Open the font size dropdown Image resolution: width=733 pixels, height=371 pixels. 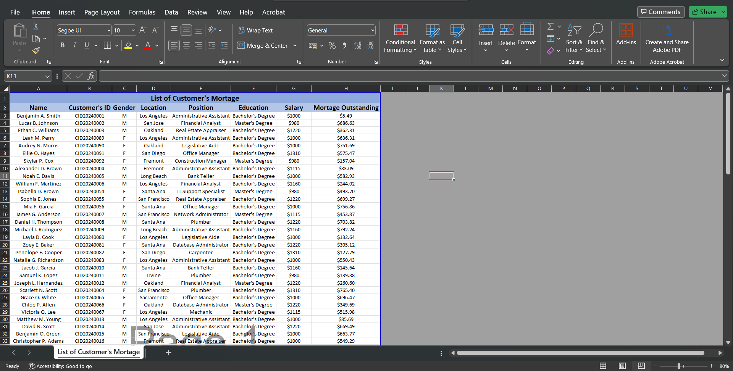(x=133, y=30)
